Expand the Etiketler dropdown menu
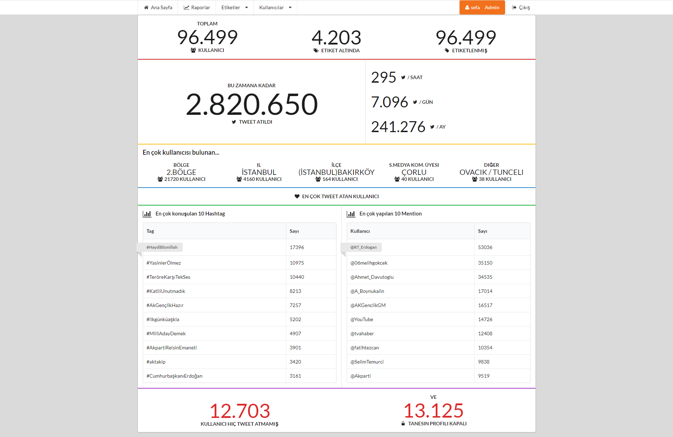Screen dimensions: 673x437 point(235,7)
